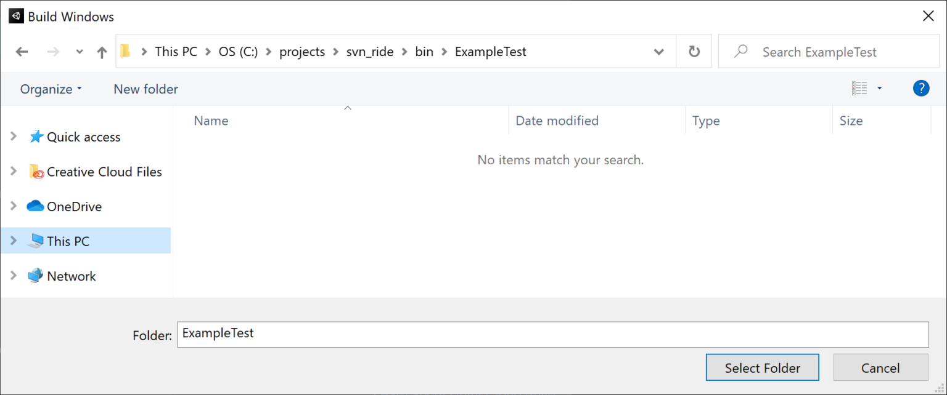
Task: Open the address bar history dropdown
Action: 658,52
